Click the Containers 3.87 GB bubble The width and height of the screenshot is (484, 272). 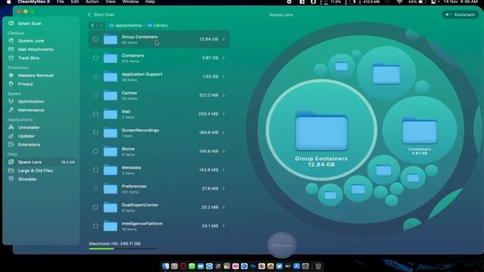420,129
